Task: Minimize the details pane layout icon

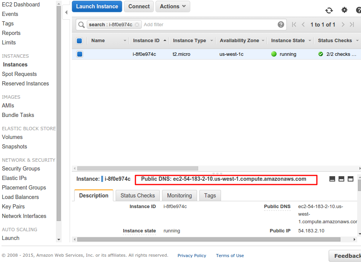Action: (x=332, y=179)
